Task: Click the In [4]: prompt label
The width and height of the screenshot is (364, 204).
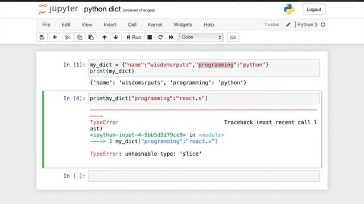Action: (x=75, y=98)
